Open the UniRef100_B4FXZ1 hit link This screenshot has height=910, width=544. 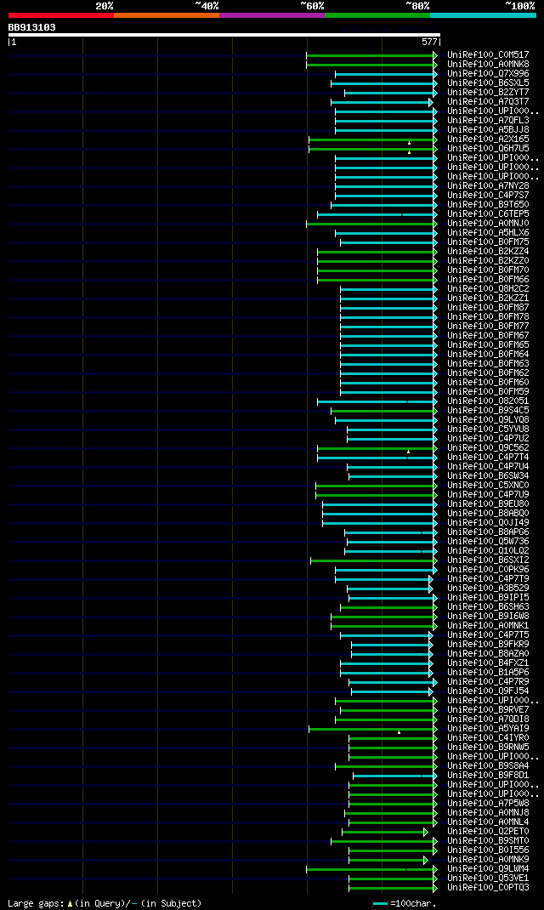[488, 663]
